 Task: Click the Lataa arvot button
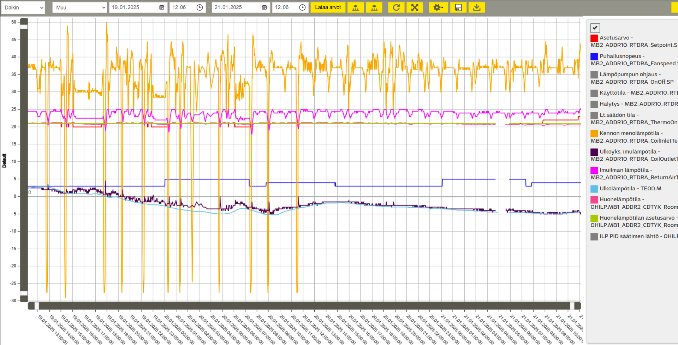[328, 7]
